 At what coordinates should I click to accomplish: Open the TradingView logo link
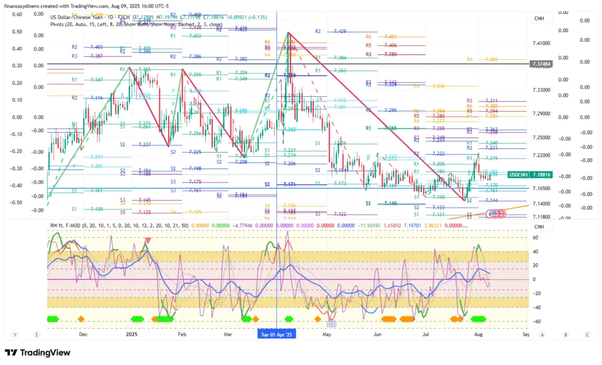click(x=38, y=352)
